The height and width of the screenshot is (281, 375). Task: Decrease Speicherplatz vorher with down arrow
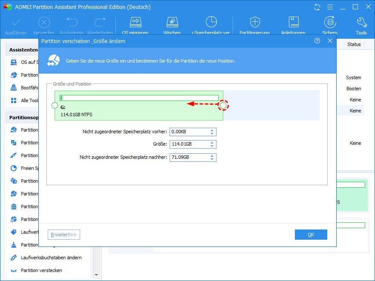[x=212, y=133]
